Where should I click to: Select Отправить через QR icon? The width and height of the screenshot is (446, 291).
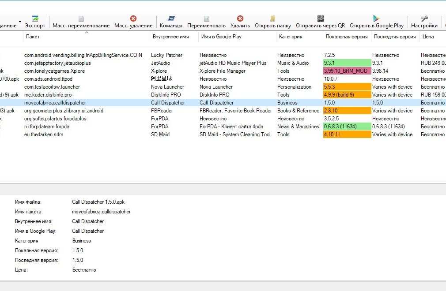(320, 19)
